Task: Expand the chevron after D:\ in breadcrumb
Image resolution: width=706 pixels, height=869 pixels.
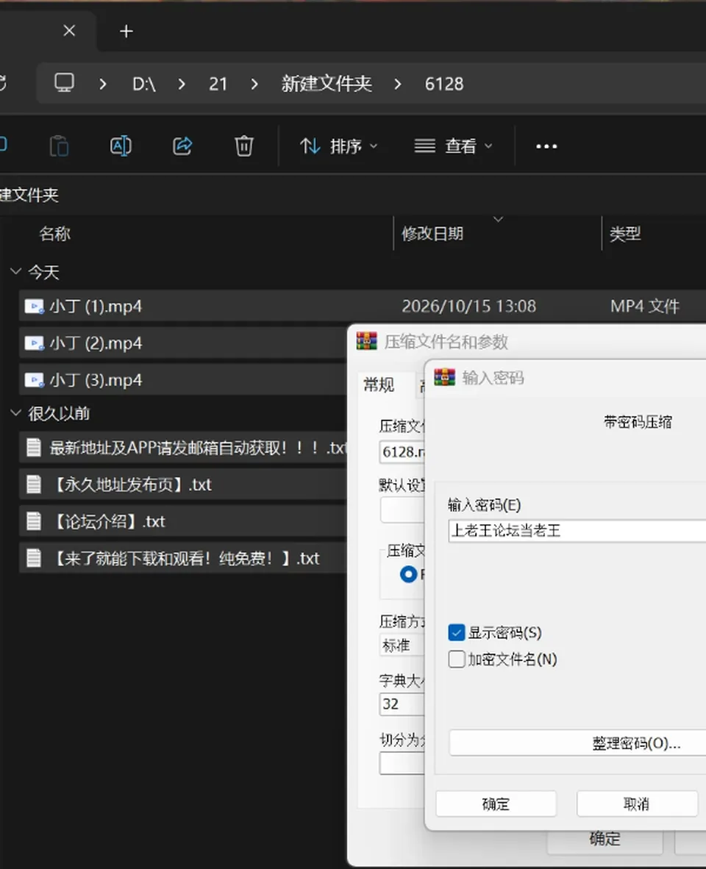Action: (x=182, y=84)
